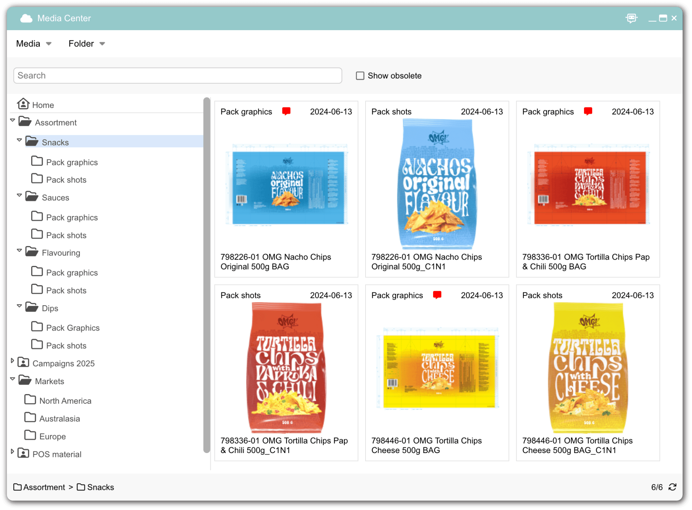Click the refresh icon in the bottom-right corner
Viewport: 692px width, 510px height.
pos(672,487)
